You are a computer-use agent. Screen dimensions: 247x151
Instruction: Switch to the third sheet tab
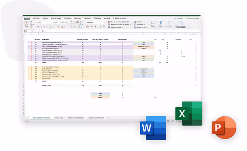(x=76, y=118)
